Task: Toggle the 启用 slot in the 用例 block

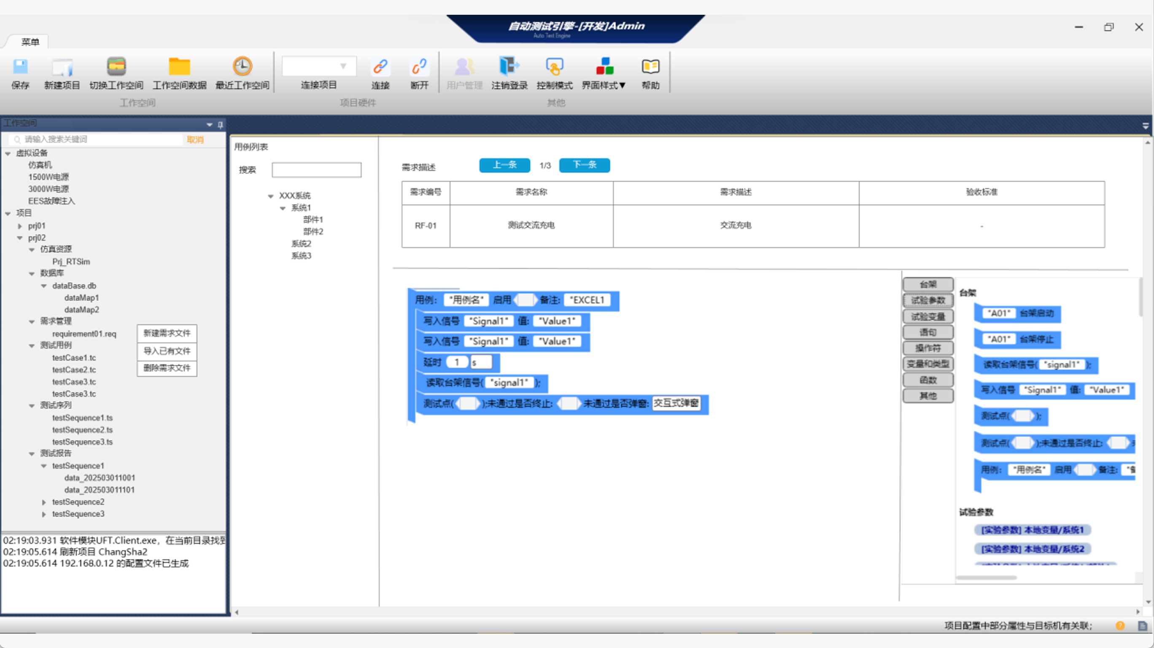Action: tap(525, 300)
